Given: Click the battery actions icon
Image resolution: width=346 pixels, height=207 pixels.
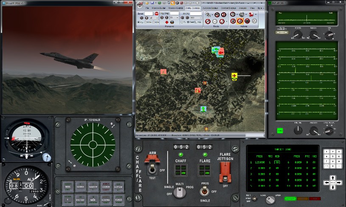Looking at the screenshot, I should click(x=247, y=21).
